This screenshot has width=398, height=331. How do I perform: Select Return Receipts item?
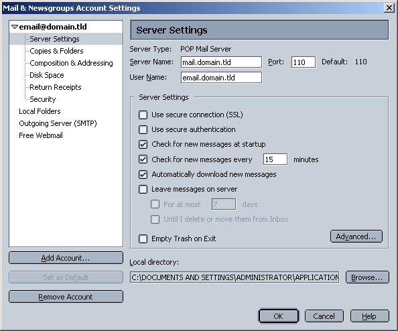56,87
